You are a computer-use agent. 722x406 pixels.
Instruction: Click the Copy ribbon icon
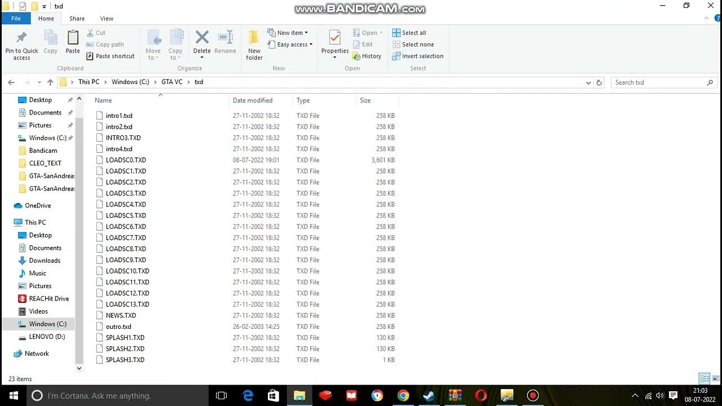pos(50,38)
